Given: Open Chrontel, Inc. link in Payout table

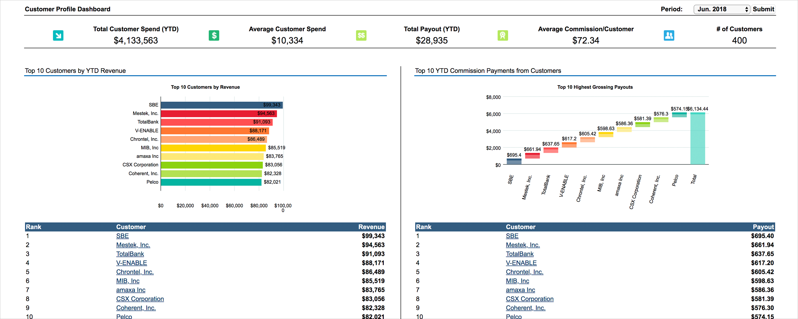Looking at the screenshot, I should [525, 272].
